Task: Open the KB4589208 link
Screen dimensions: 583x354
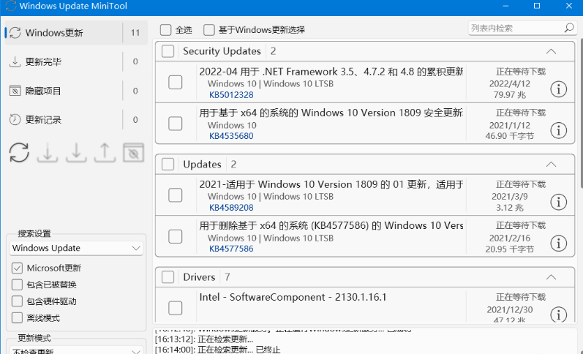Action: point(231,208)
